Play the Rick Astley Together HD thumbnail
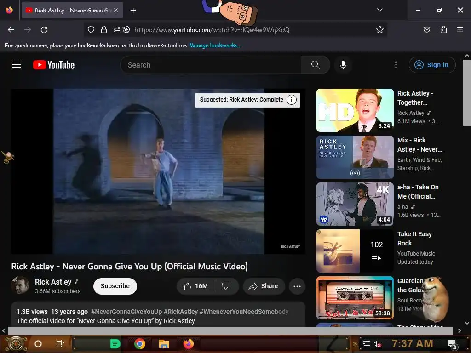This screenshot has width=471, height=353. 355,110
